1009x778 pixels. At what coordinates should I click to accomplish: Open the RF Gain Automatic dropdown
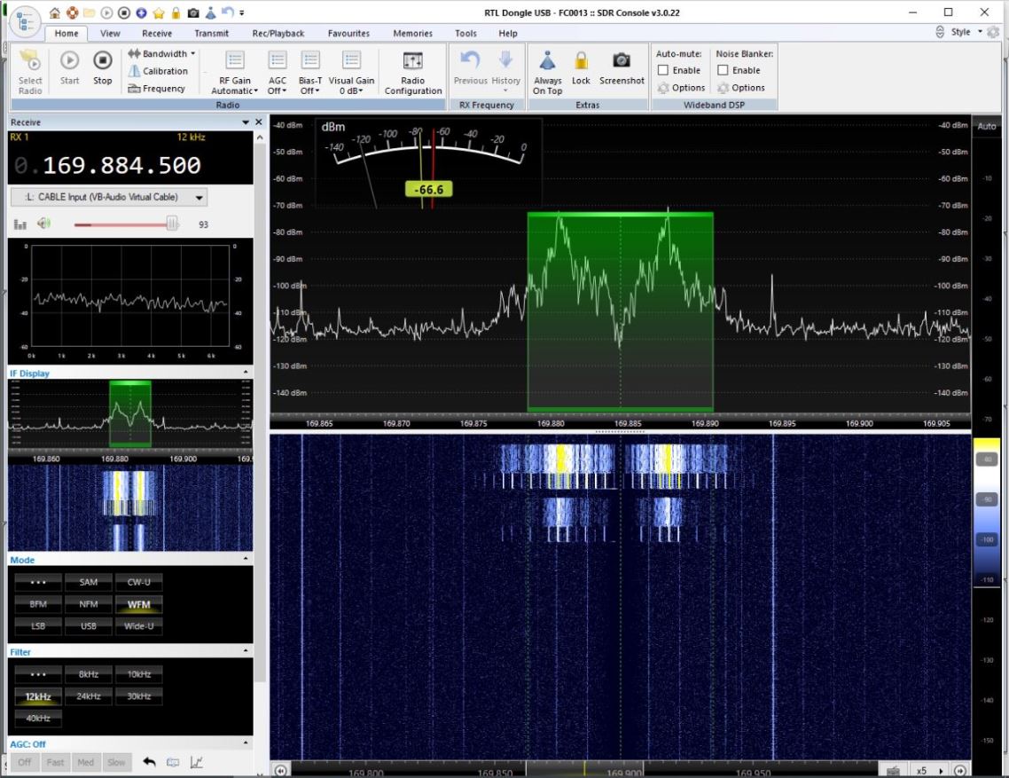point(235,73)
